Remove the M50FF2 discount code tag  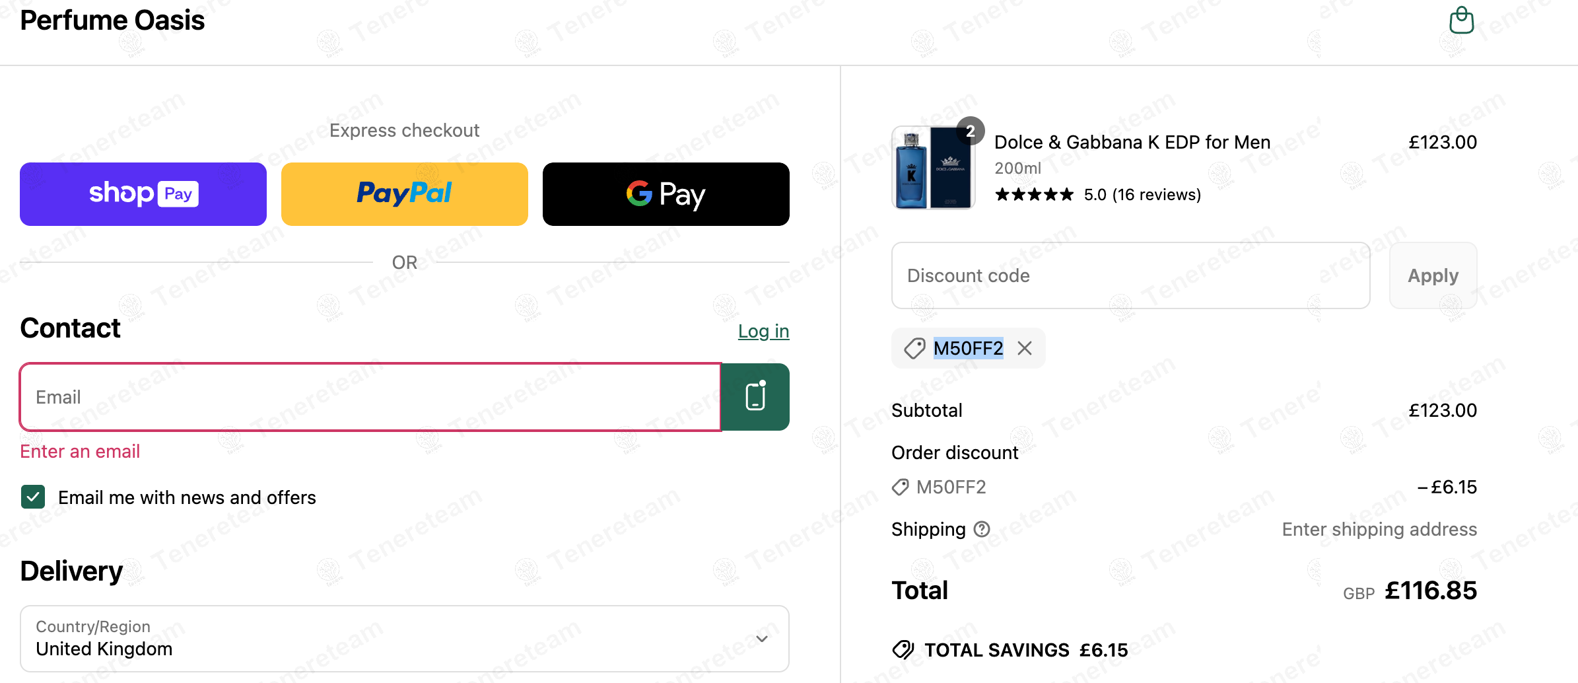point(1025,348)
